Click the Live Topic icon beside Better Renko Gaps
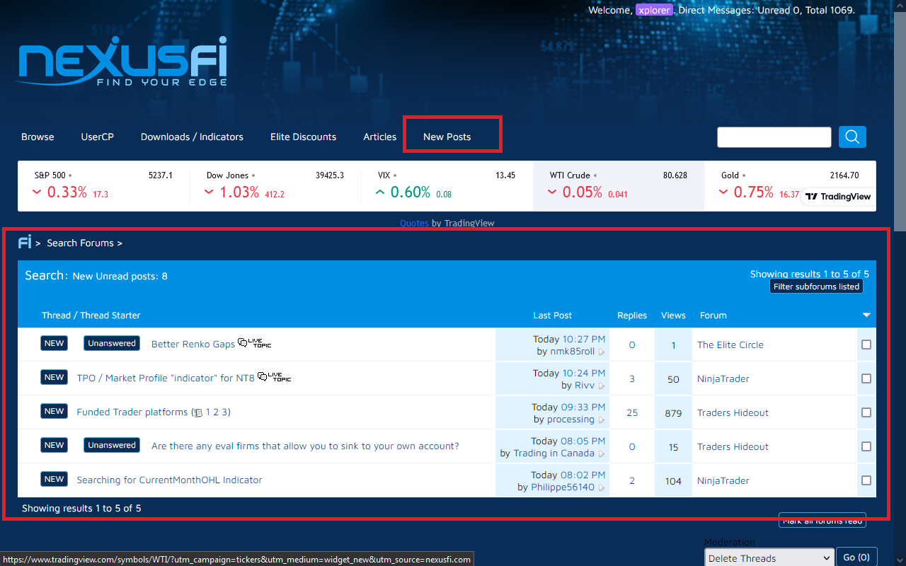Screen dimensions: 906x566 pos(255,343)
